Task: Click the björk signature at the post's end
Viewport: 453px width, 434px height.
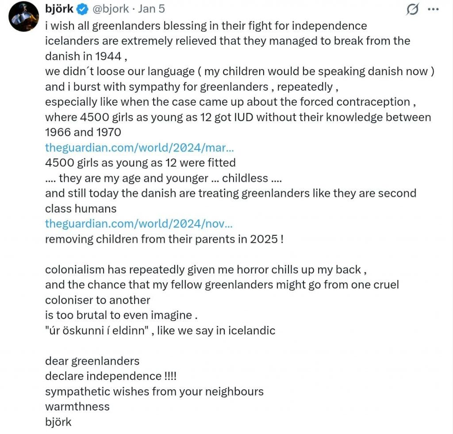Action: (58, 422)
